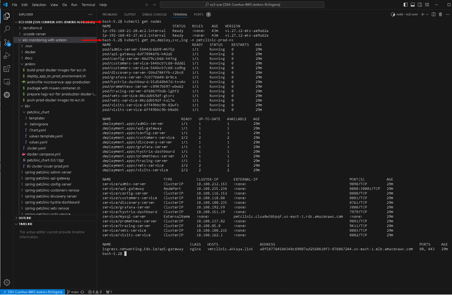Open values.yaml file in explorer
Screen dimensions: 452x295
[x=38, y=142]
